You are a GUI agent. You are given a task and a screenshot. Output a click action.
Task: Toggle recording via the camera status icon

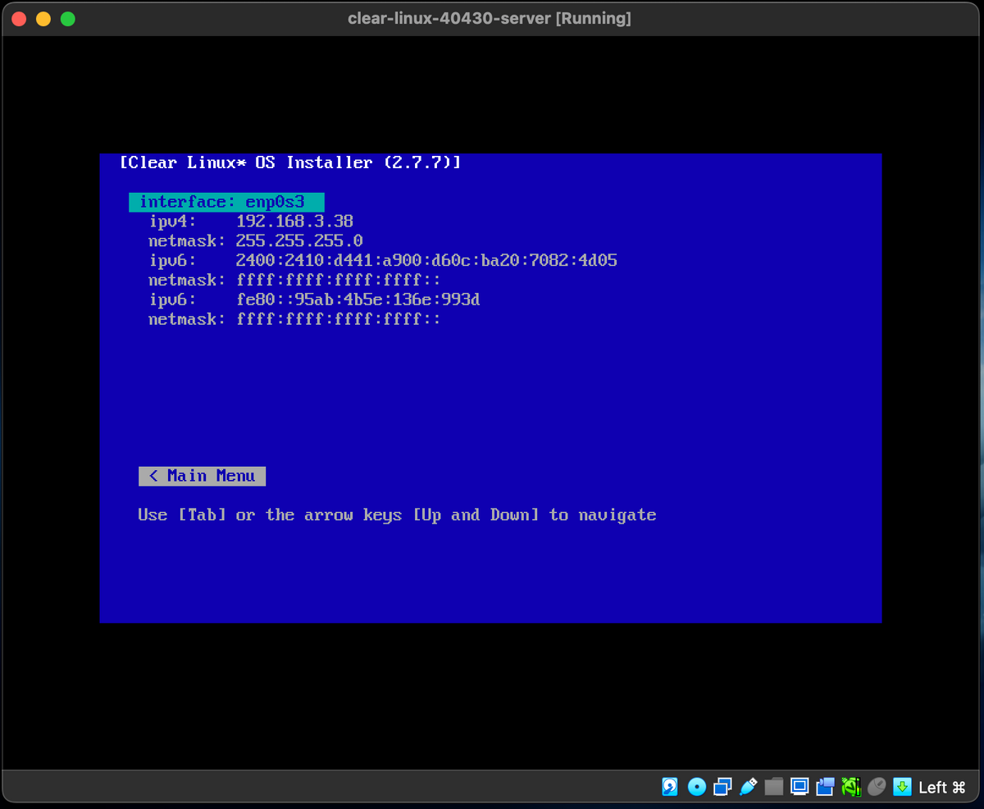825,786
